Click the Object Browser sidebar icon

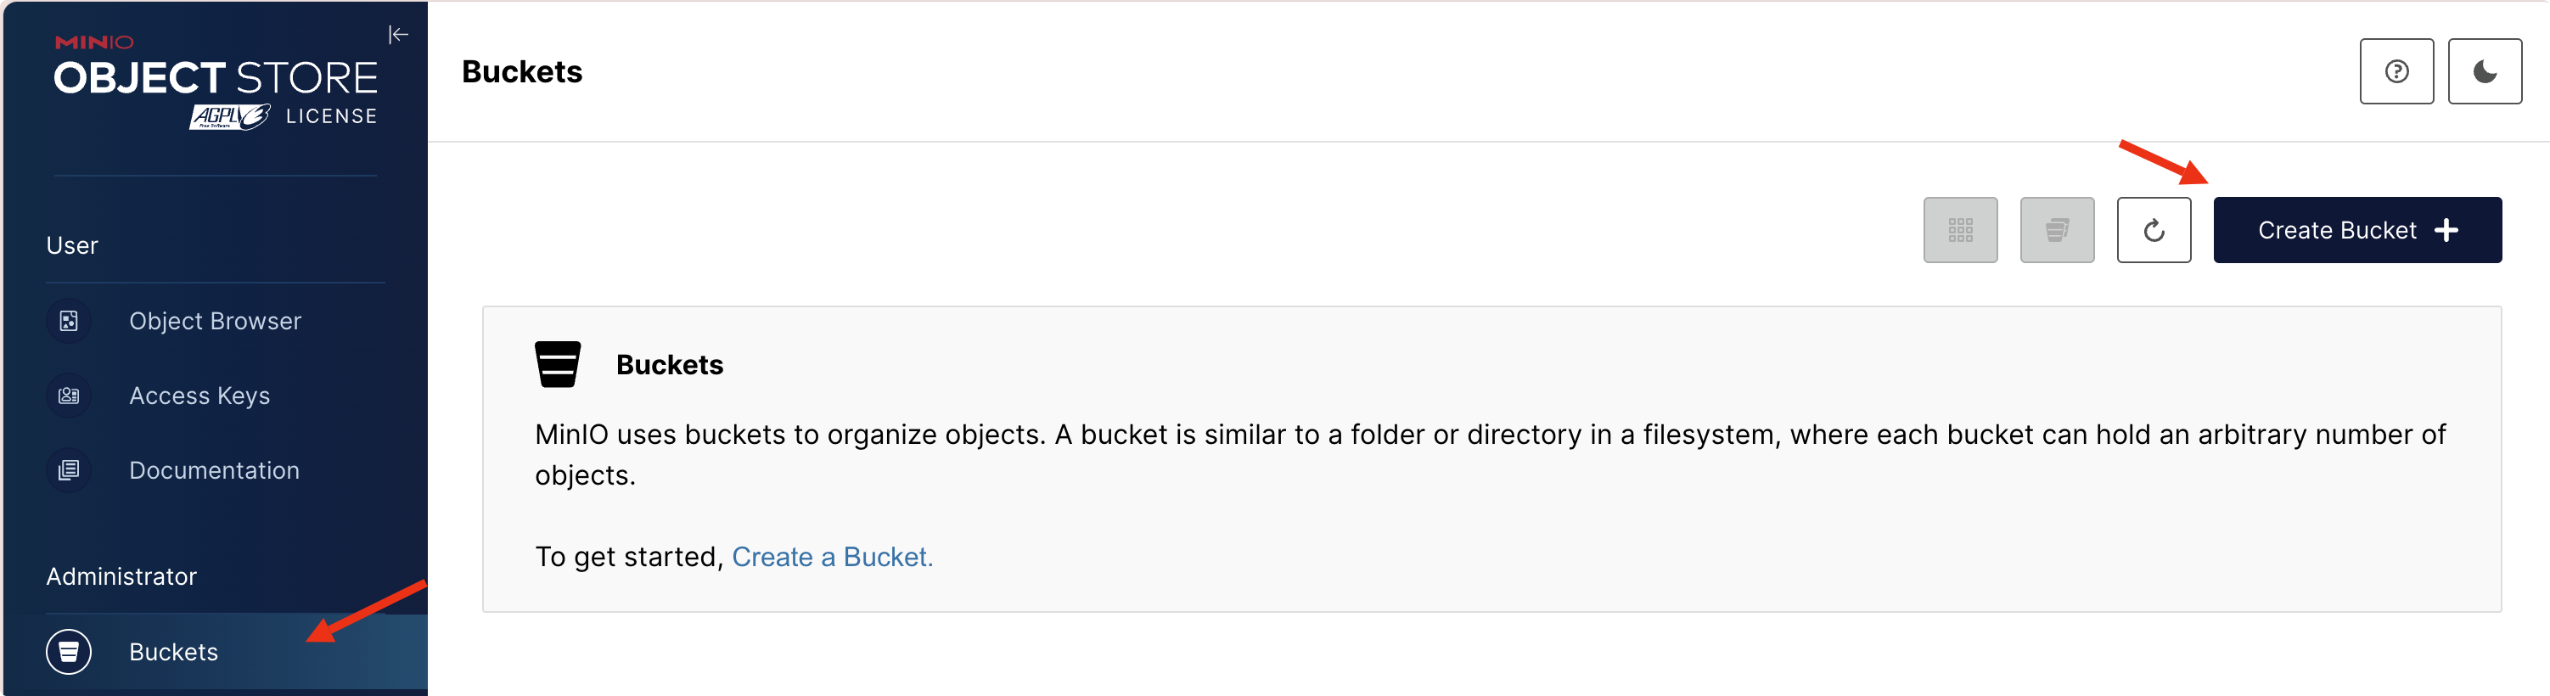(x=68, y=321)
